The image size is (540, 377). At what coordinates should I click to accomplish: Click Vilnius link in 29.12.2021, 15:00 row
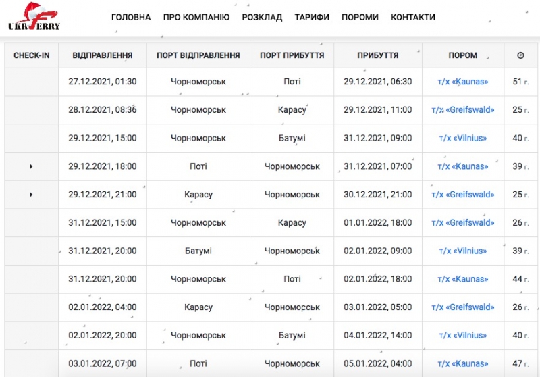click(x=462, y=139)
